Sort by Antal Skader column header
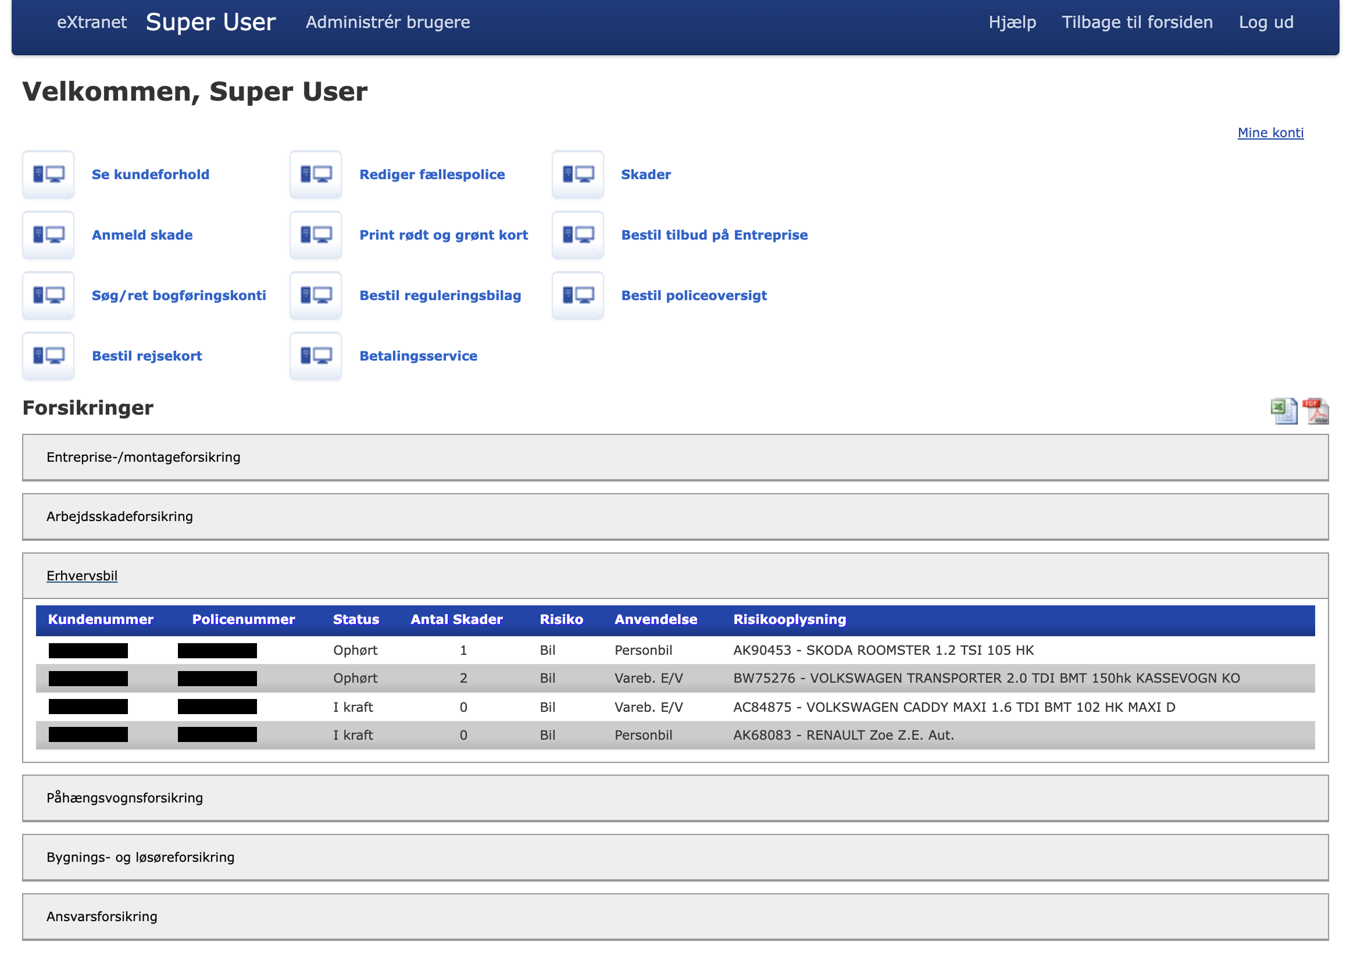 [456, 620]
